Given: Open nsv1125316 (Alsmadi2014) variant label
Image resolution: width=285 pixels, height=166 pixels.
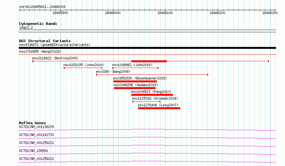Looking at the screenshot, I should 155,98.
